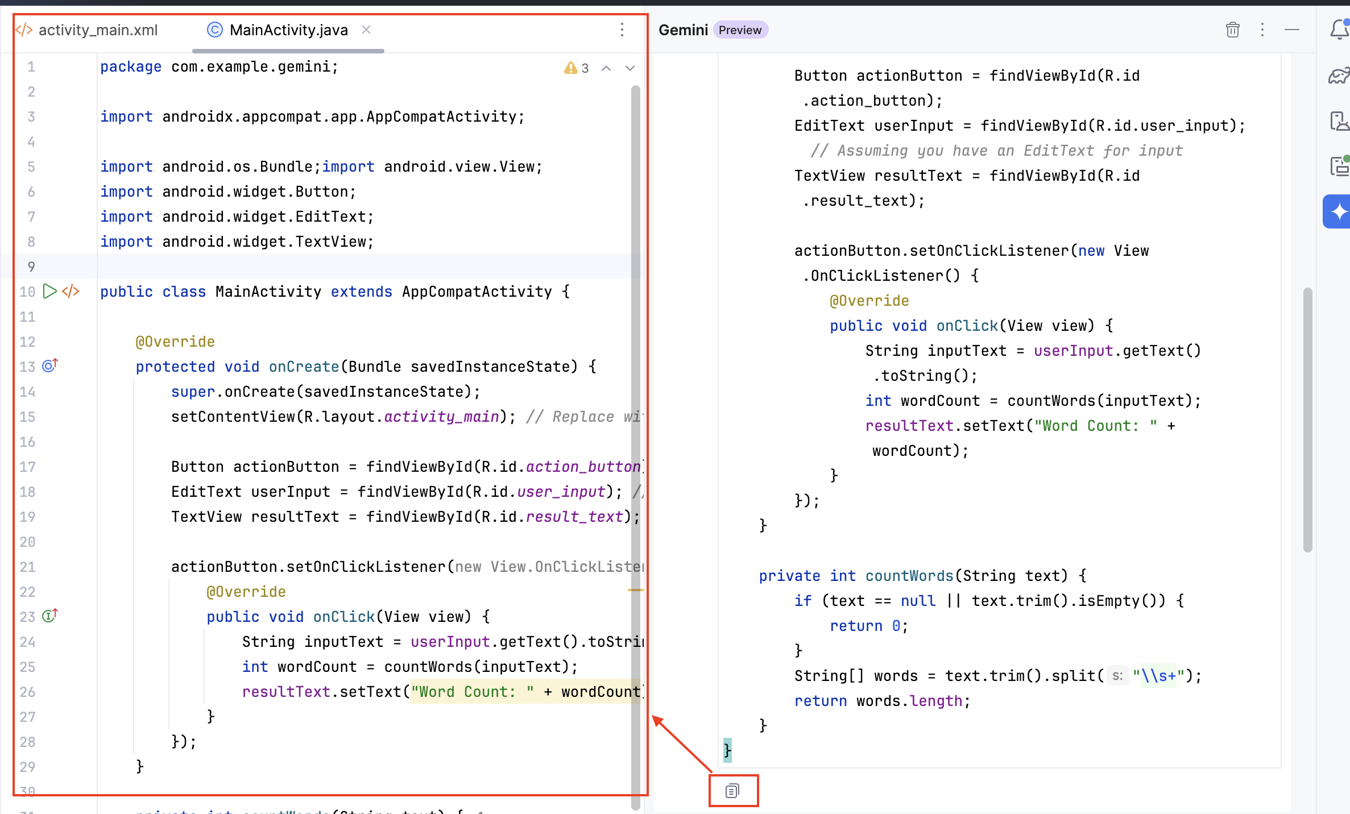Open the Gradle elephant tool window

1339,76
